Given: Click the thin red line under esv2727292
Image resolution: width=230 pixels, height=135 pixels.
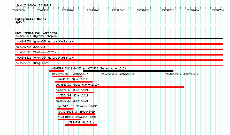Looking at the screenshot, I should point(119,65).
